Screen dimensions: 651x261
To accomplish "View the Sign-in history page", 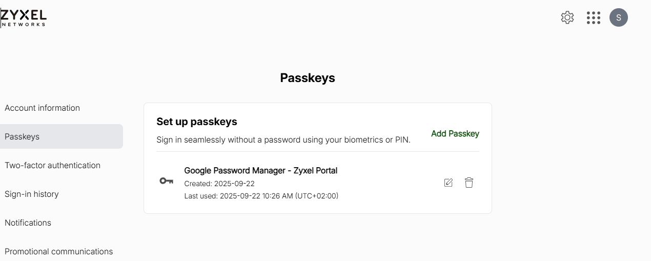I will point(32,194).
